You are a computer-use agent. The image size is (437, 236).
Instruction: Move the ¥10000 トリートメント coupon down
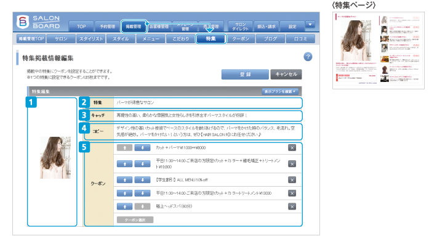(142, 193)
